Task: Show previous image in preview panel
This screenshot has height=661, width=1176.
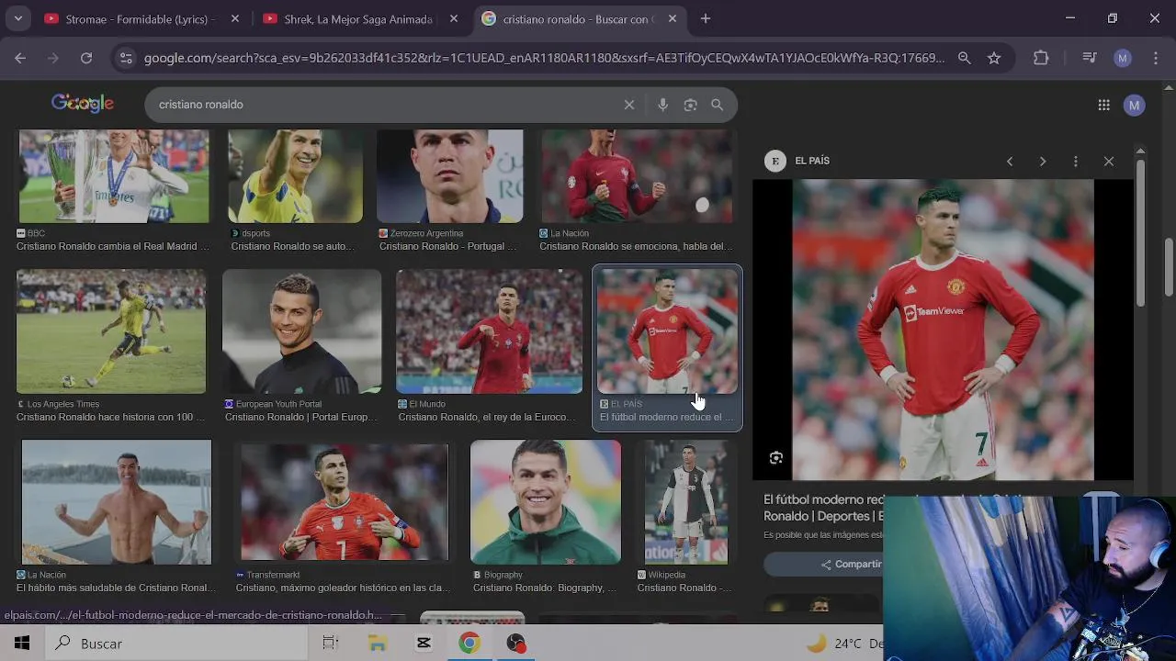Action: tap(1010, 162)
